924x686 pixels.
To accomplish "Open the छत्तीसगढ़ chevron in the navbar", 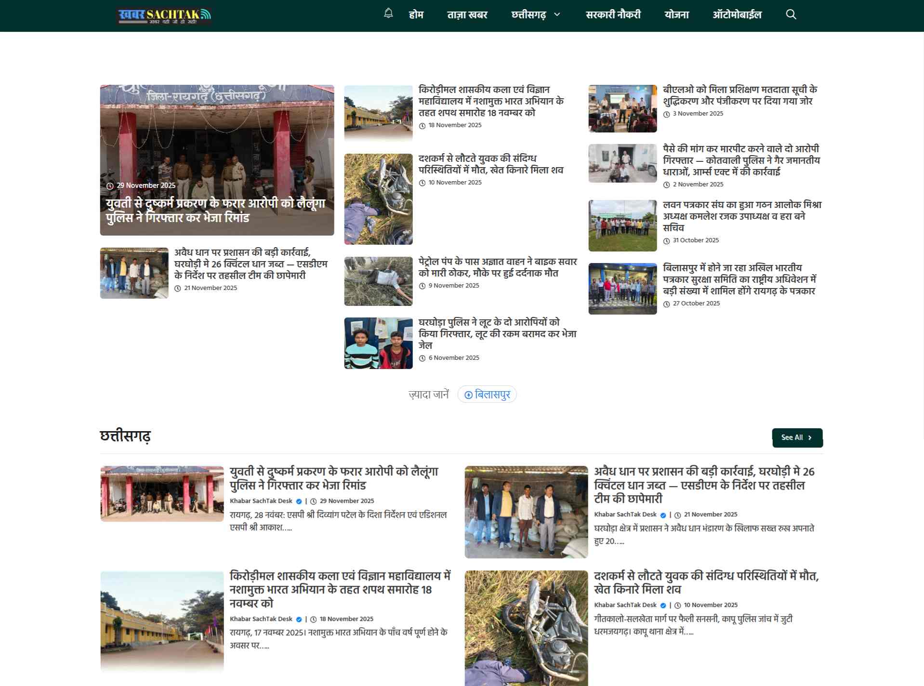I will (x=557, y=14).
